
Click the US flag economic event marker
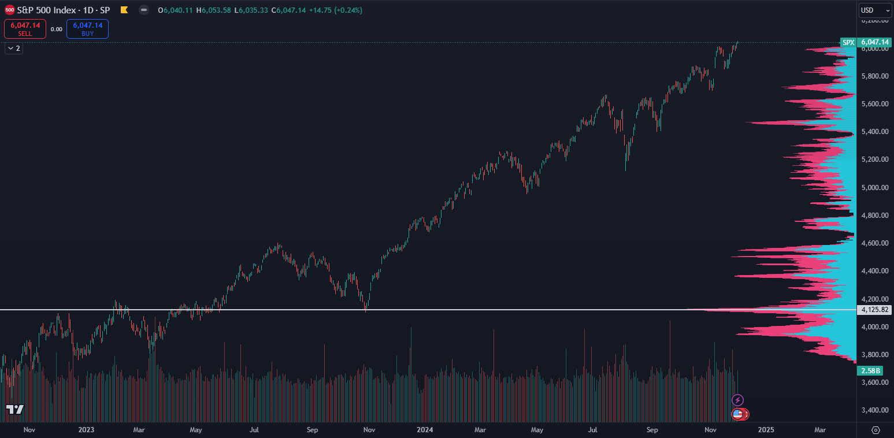737,414
